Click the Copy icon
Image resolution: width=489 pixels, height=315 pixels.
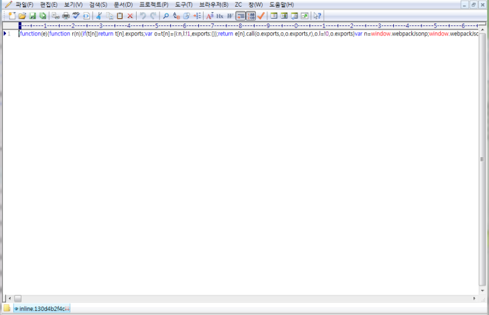coord(109,15)
